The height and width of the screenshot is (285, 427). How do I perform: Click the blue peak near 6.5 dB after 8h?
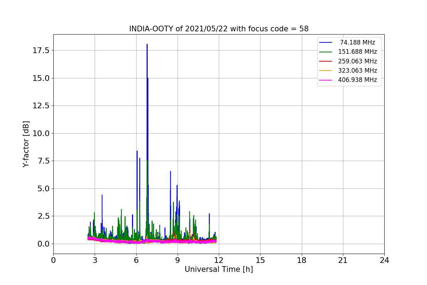[x=170, y=172]
